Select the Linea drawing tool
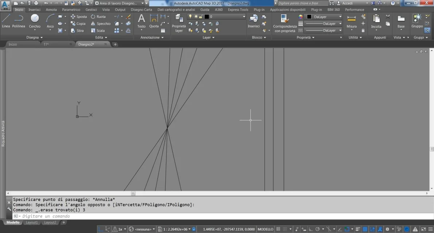434x233 pixels. (x=6, y=21)
